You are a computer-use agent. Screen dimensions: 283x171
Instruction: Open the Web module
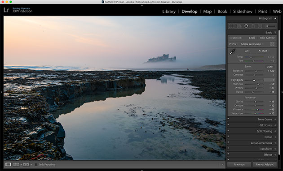[277, 12]
